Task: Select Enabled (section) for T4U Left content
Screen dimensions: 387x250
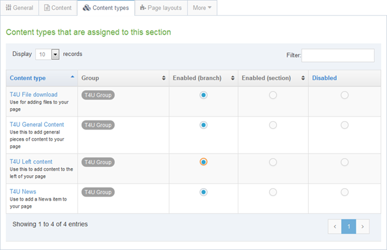Action: coord(273,162)
